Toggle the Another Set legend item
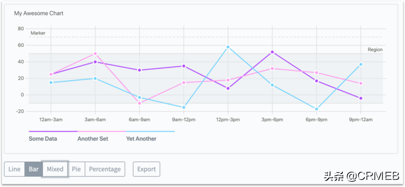The height and width of the screenshot is (187, 405). pos(93,139)
